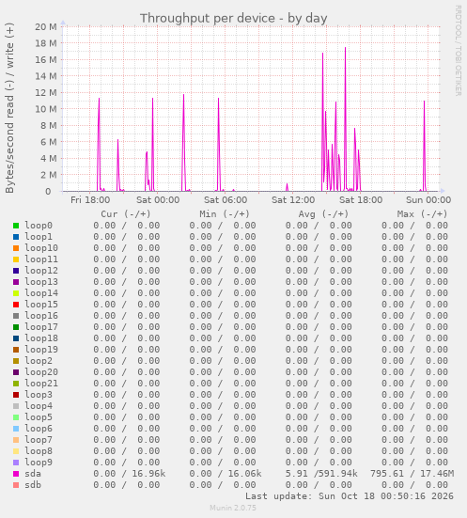Screen dimensions: 467x518
Task: Click the red loop15 legend swatch
Action: (x=16, y=305)
